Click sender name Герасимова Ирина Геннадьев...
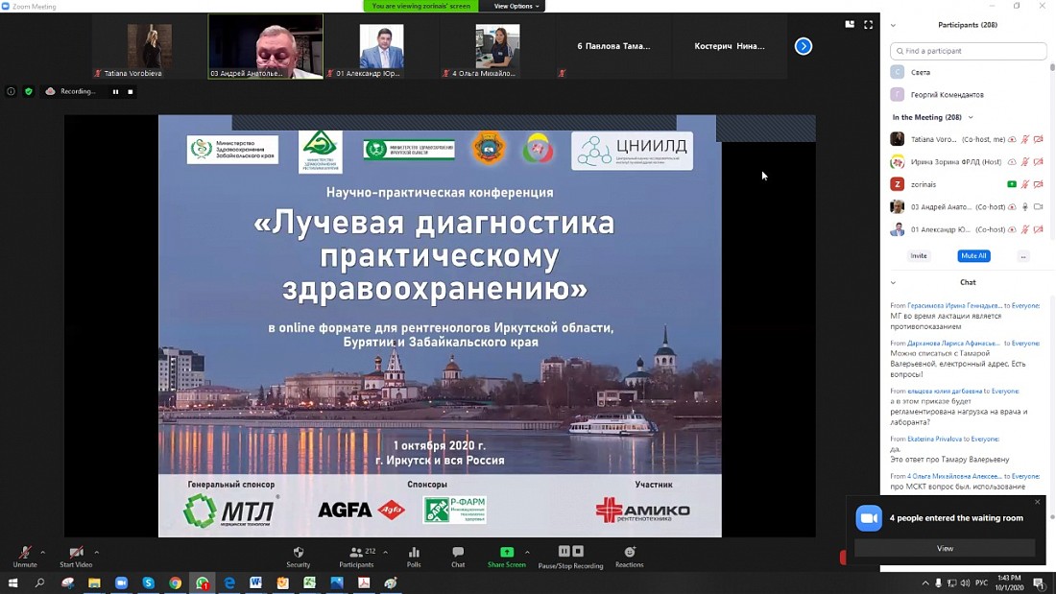The image size is (1056, 594). pos(953,306)
